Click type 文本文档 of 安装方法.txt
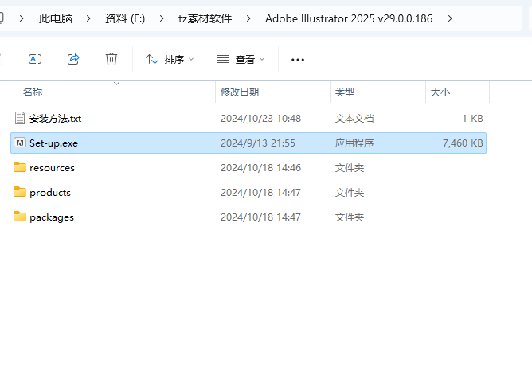 click(354, 119)
